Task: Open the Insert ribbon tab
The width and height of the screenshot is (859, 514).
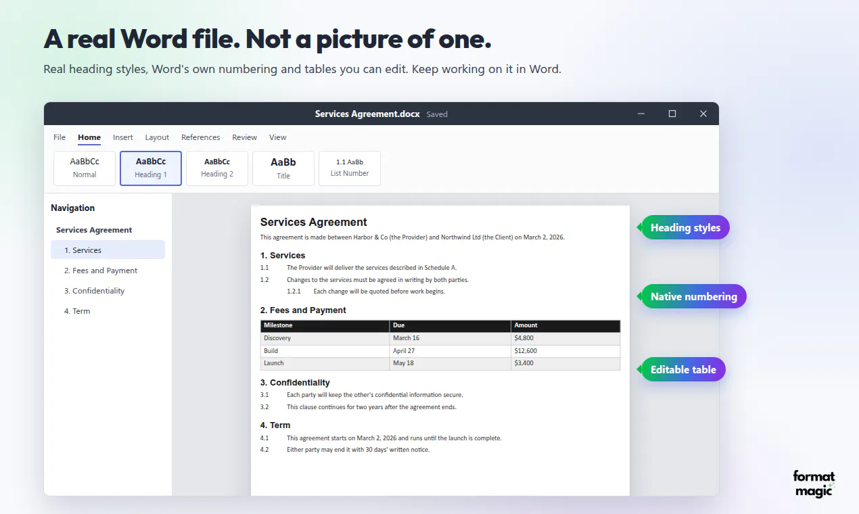Action: pyautogui.click(x=123, y=137)
